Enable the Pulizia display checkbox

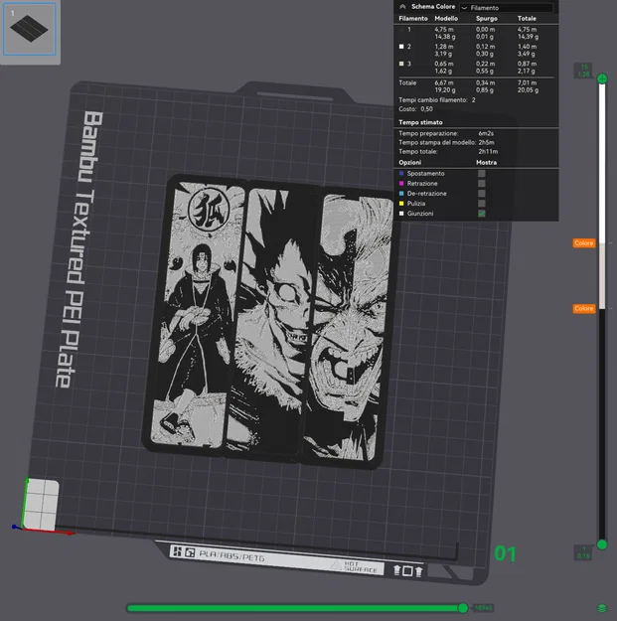tap(482, 203)
